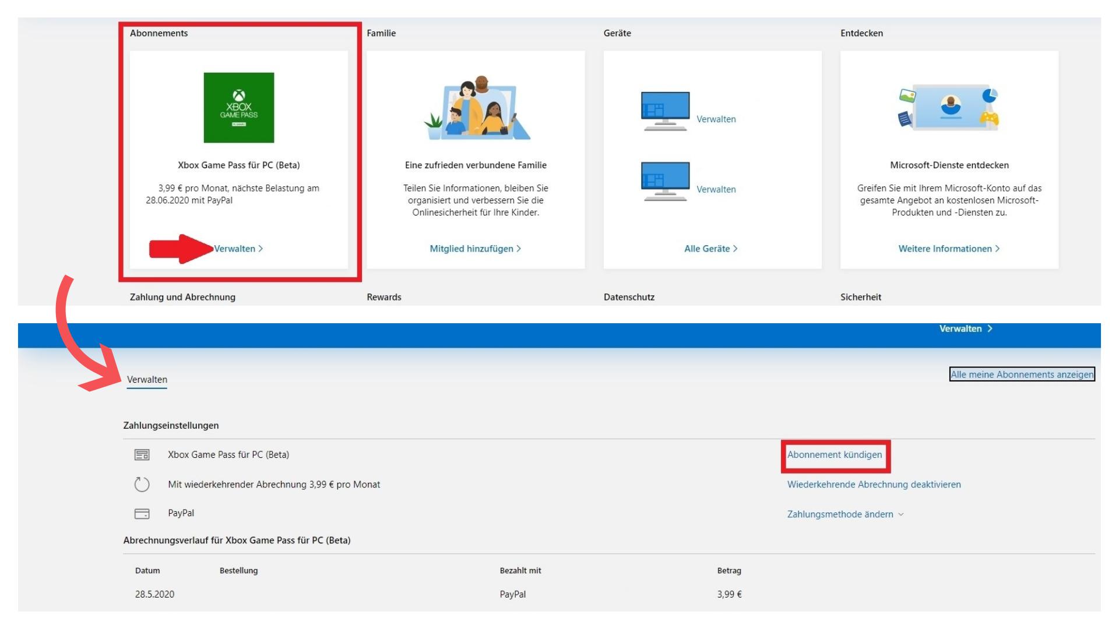This screenshot has width=1119, height=629.
Task: Open Verwalten link for second device
Action: tap(716, 190)
